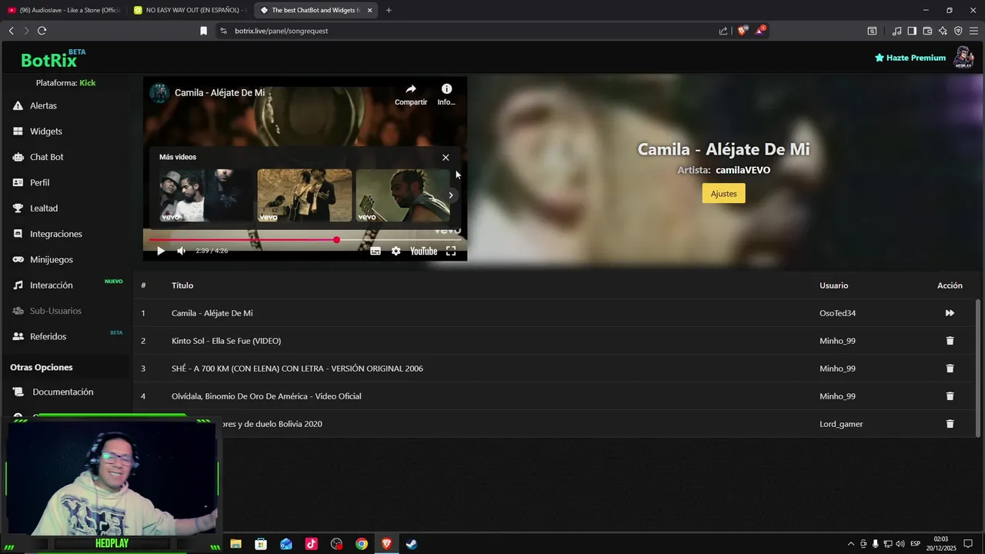Open the video on YouTube
Image resolution: width=985 pixels, height=554 pixels.
point(423,251)
